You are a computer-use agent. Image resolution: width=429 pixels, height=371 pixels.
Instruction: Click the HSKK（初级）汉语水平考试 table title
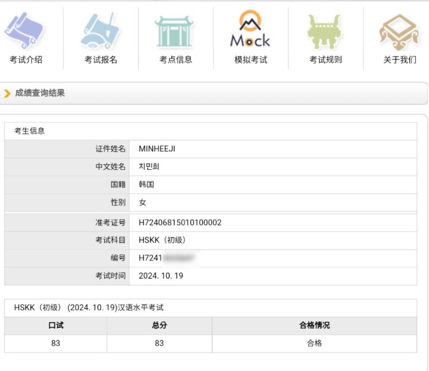click(89, 308)
